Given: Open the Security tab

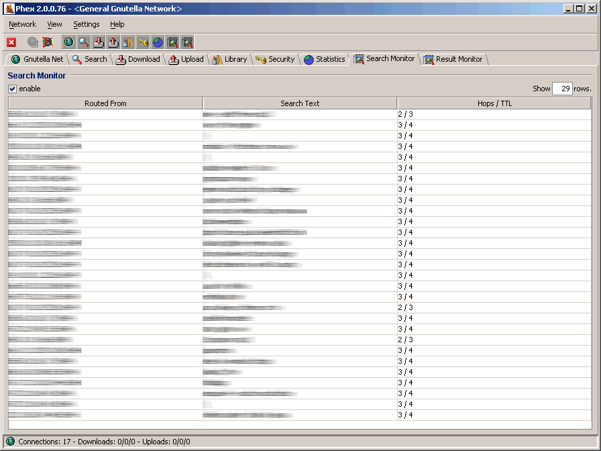Looking at the screenshot, I should [275, 60].
